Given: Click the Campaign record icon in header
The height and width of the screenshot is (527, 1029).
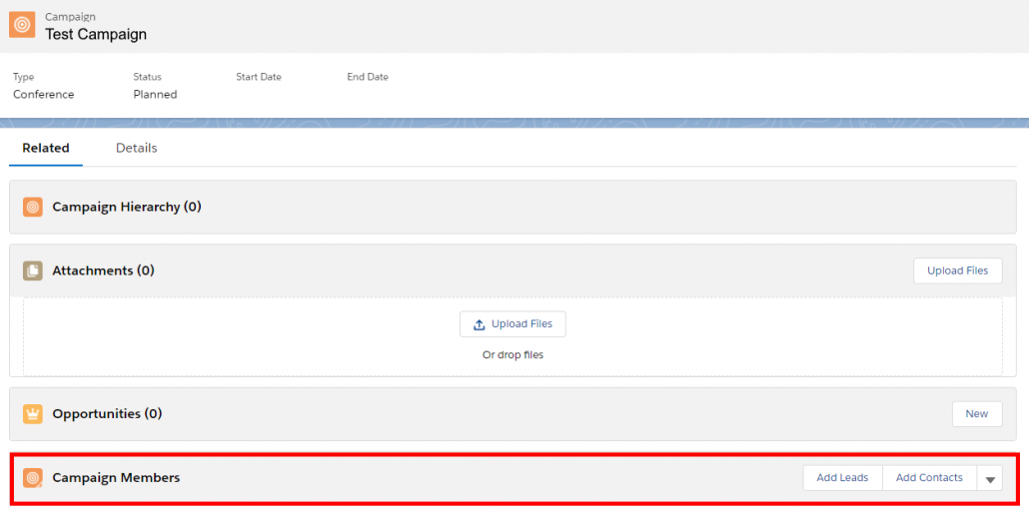Looking at the screenshot, I should (x=22, y=25).
